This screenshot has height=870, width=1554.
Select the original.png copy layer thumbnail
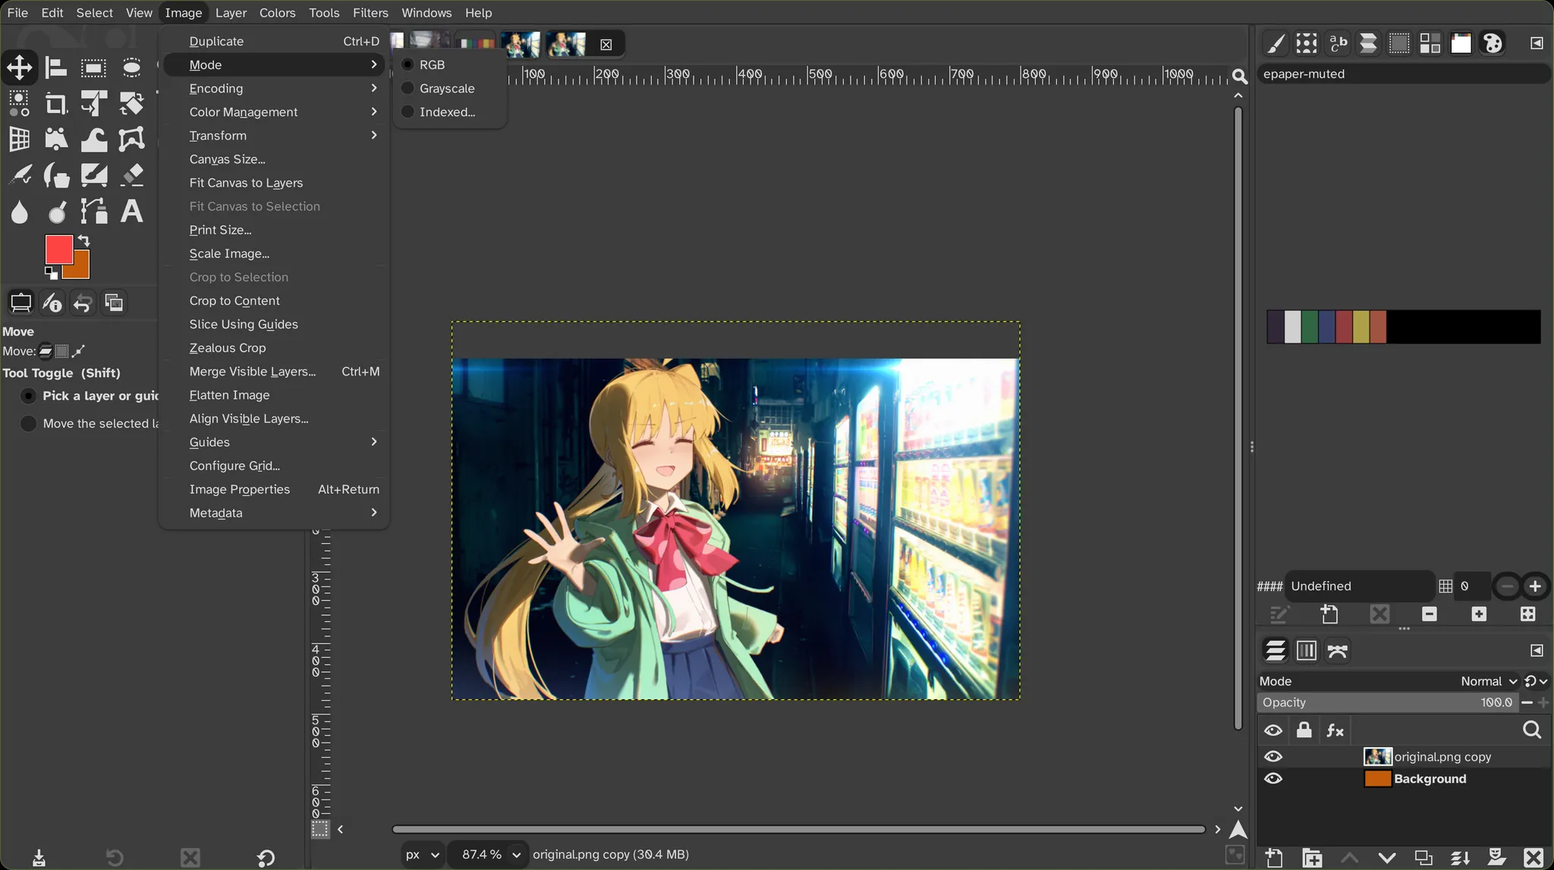(x=1377, y=756)
